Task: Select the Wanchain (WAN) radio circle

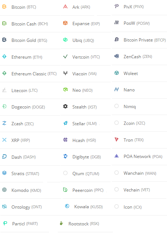Action: tap(117, 173)
